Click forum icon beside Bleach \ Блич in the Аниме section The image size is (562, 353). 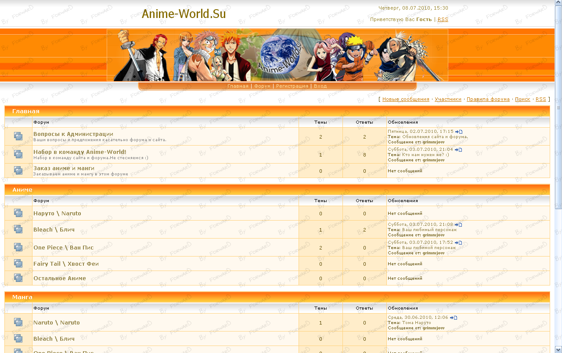[x=18, y=229]
